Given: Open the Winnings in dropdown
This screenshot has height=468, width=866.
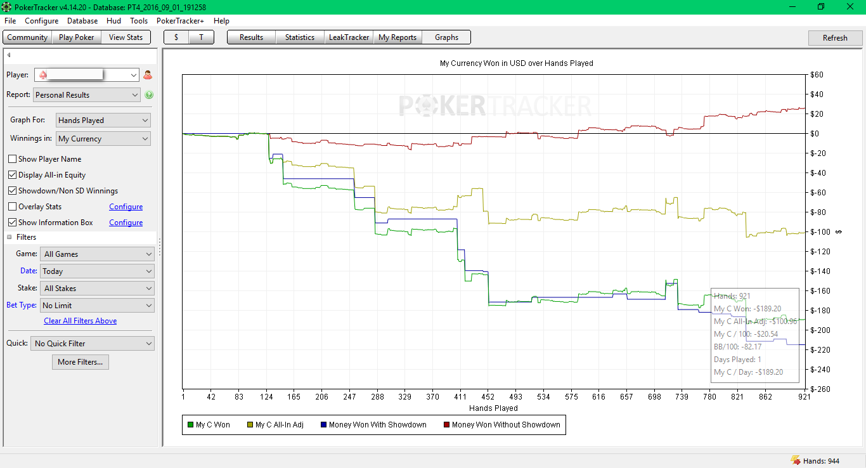Looking at the screenshot, I should pyautogui.click(x=103, y=139).
